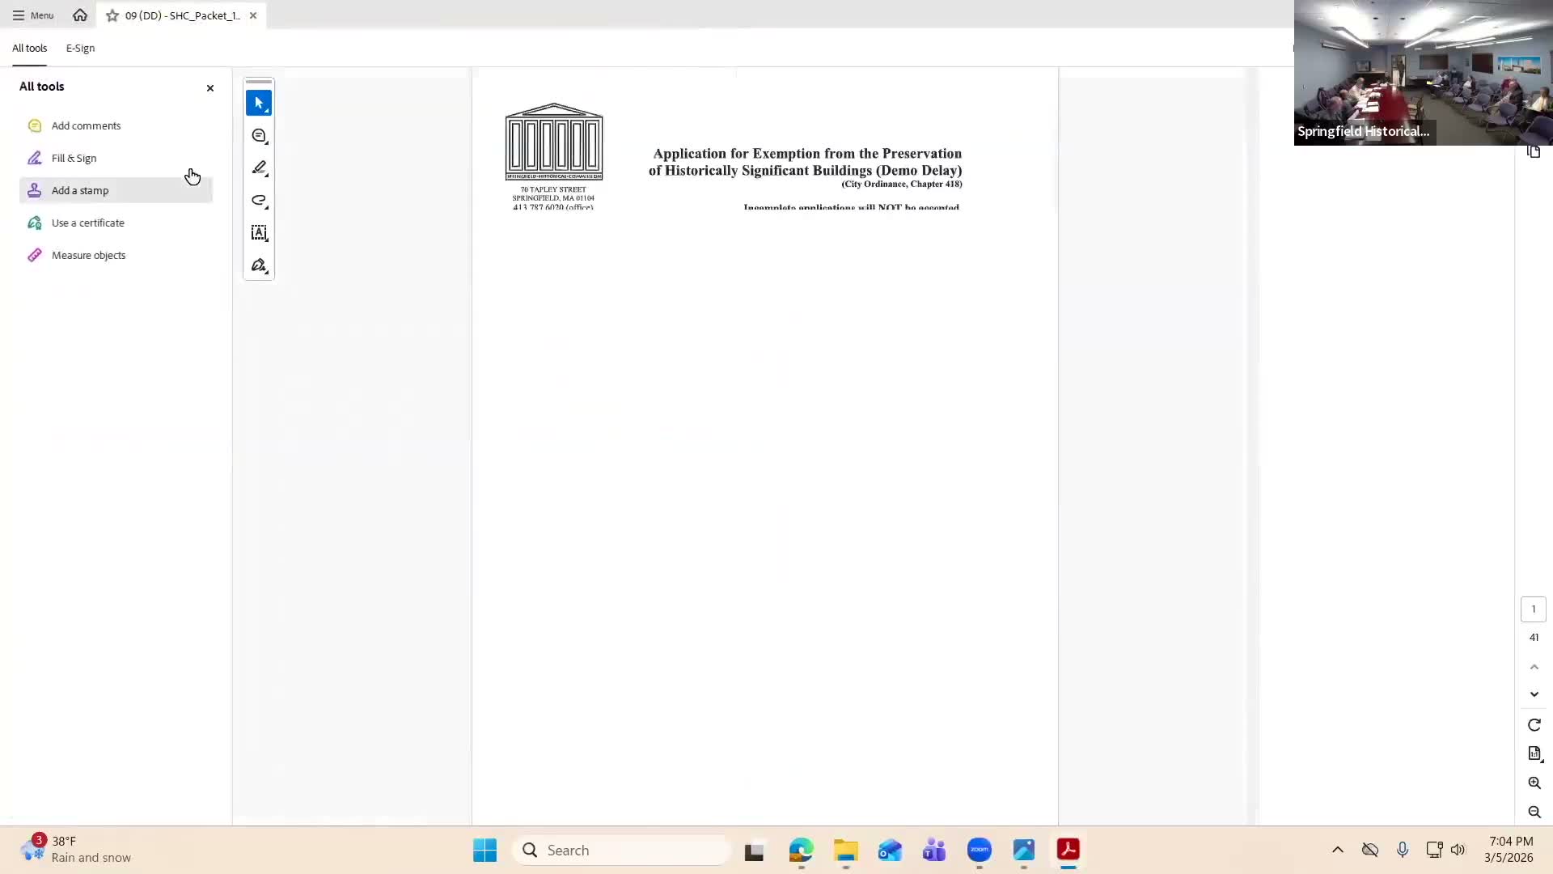Screen dimensions: 1553x874
Task: Star the SHC_Packet document tab
Action: [112, 15]
